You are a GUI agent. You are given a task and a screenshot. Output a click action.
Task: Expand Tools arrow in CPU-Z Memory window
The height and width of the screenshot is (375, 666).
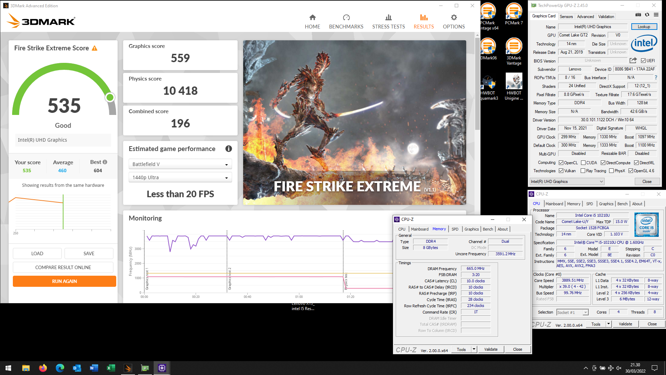(474, 349)
